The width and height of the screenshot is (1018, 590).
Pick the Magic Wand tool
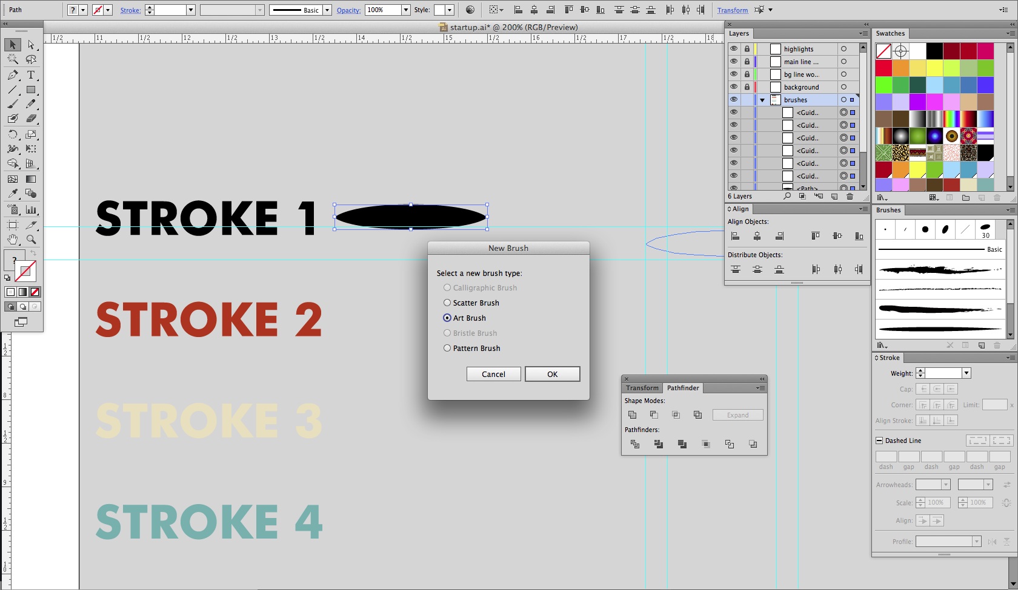click(13, 59)
